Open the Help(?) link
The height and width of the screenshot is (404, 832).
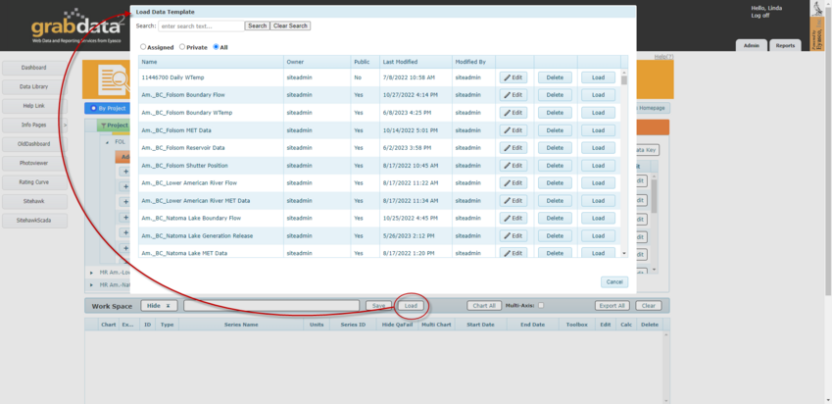pos(663,57)
